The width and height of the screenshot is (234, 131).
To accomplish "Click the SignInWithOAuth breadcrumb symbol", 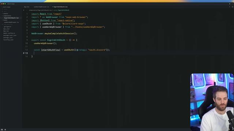I will [x=64, y=10].
